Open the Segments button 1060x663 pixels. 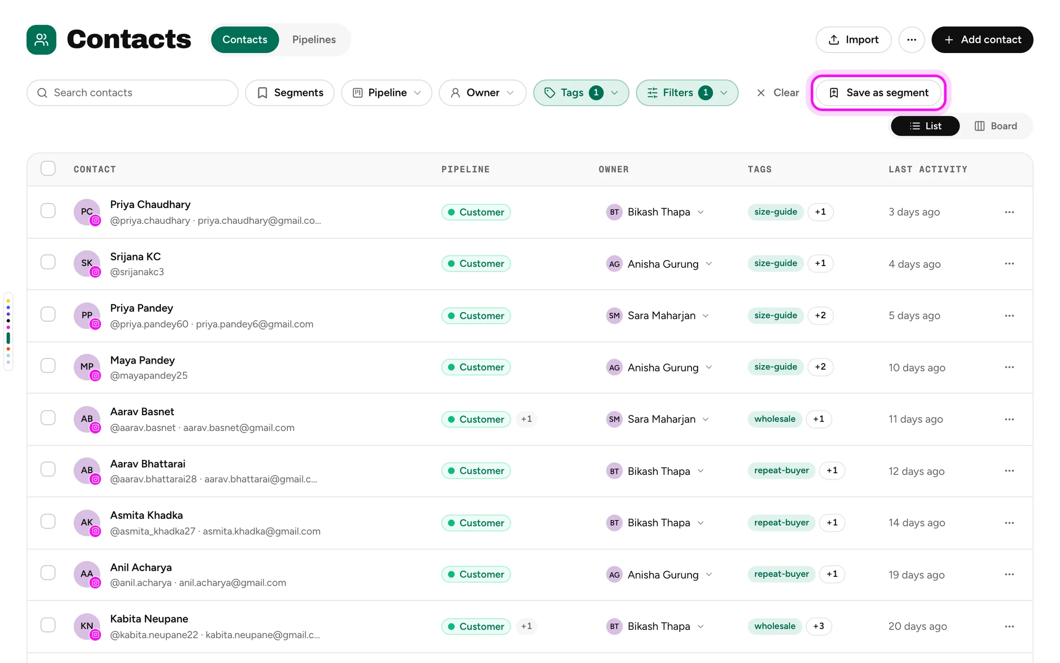[289, 93]
